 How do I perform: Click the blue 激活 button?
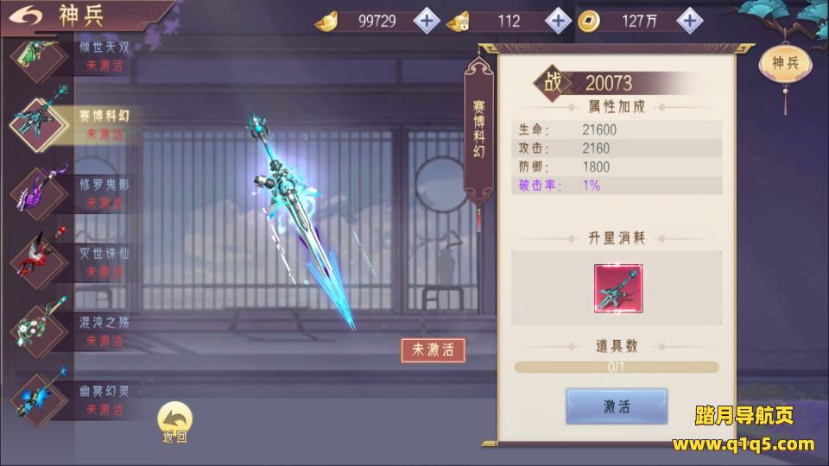tap(617, 406)
